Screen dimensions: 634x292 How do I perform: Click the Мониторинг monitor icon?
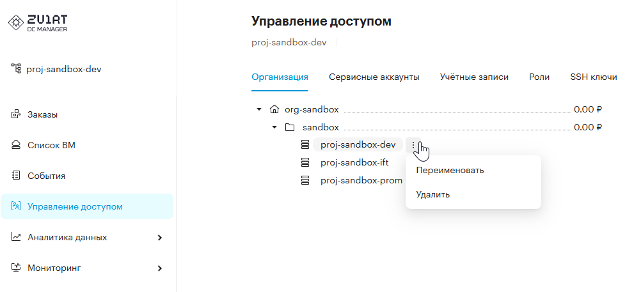[16, 268]
